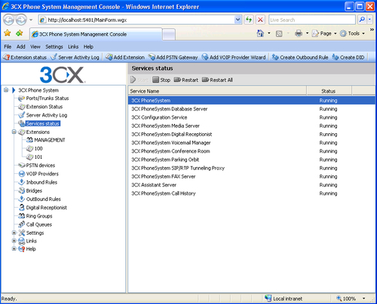Click the Add Extension toolbar button
Screen dimensions: 377x304
pos(125,57)
